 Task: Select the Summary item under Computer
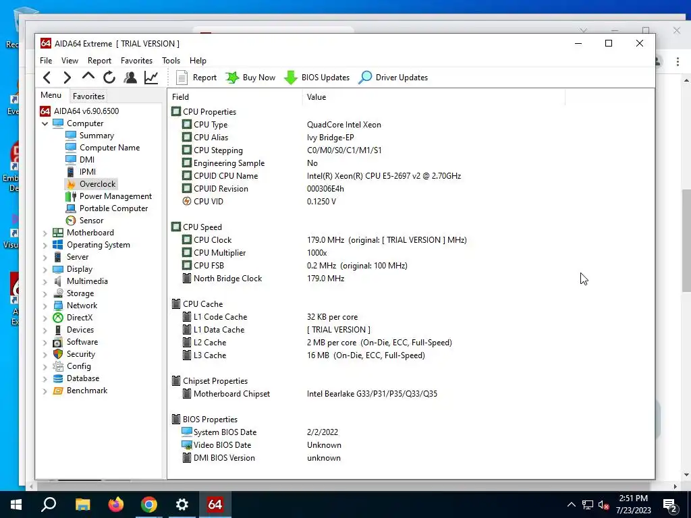90,135
